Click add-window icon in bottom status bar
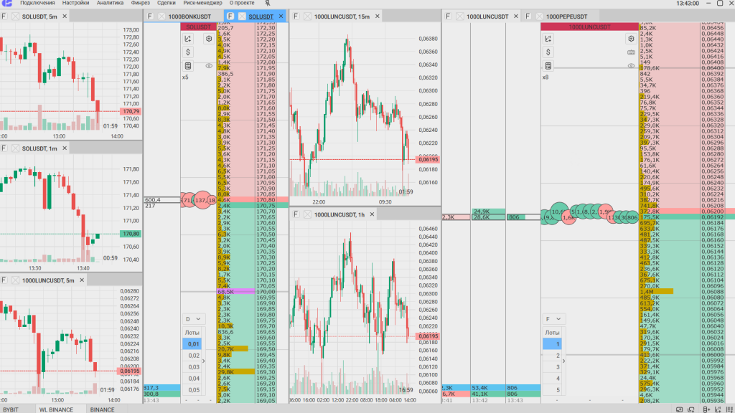Image resolution: width=735 pixels, height=413 pixels. tap(679, 409)
